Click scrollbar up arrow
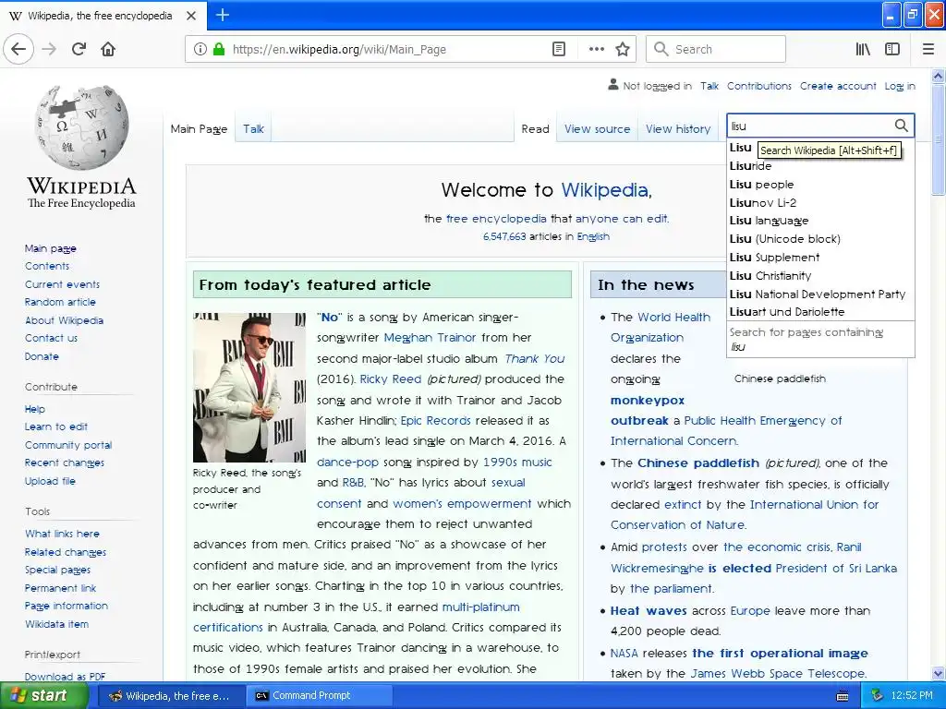 (939, 76)
